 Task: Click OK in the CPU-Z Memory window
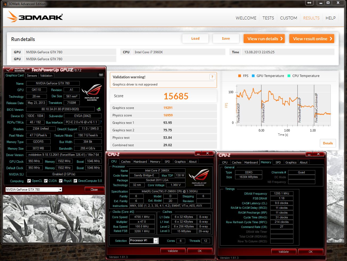[310, 252]
